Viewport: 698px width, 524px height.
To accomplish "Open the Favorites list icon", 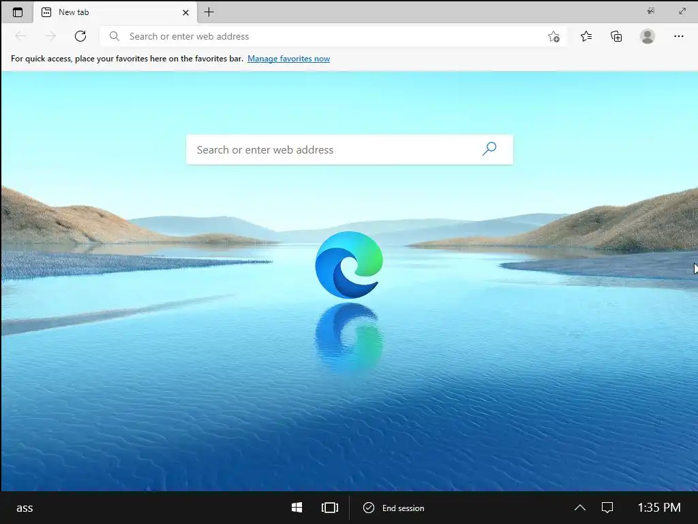I will click(586, 36).
